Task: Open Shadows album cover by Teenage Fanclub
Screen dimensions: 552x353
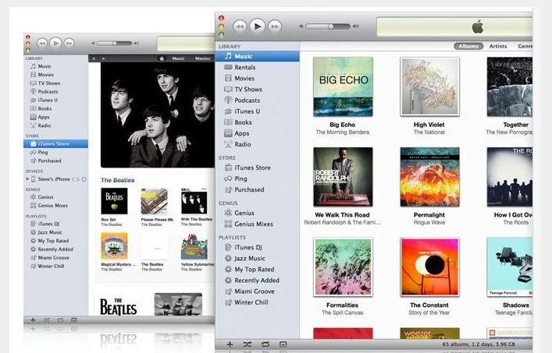Action: pyautogui.click(x=509, y=267)
